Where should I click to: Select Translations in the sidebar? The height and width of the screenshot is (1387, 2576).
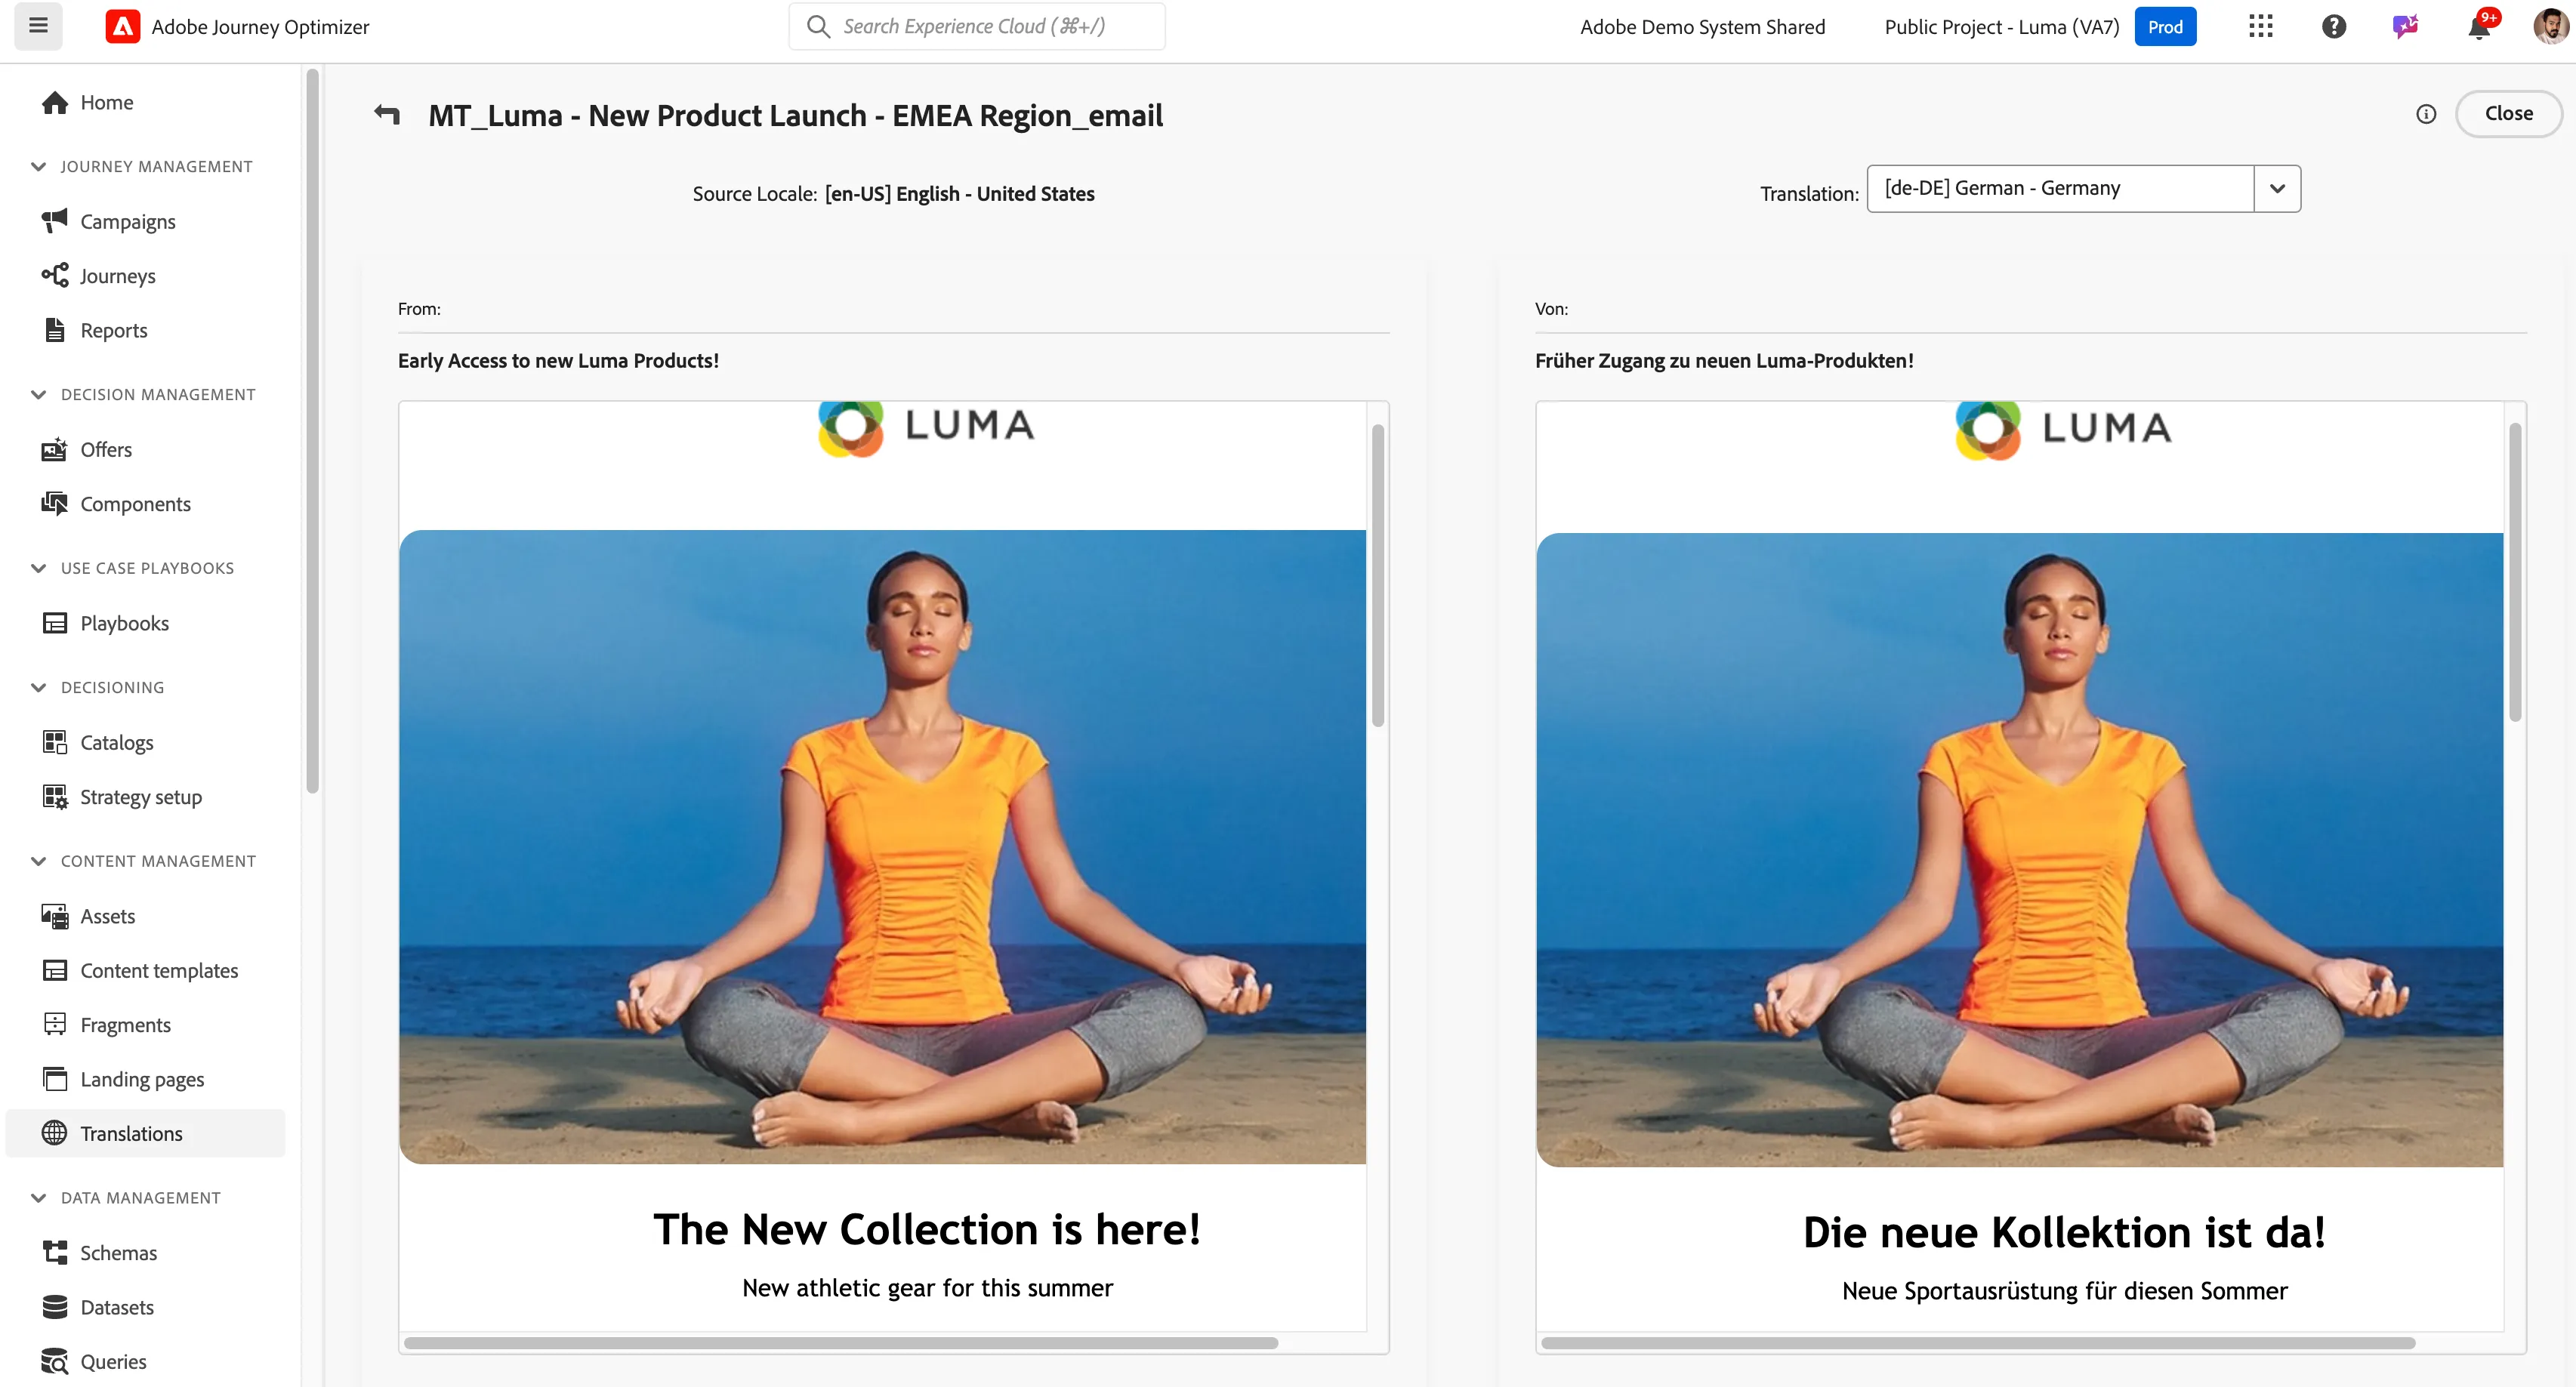pyautogui.click(x=145, y=1133)
